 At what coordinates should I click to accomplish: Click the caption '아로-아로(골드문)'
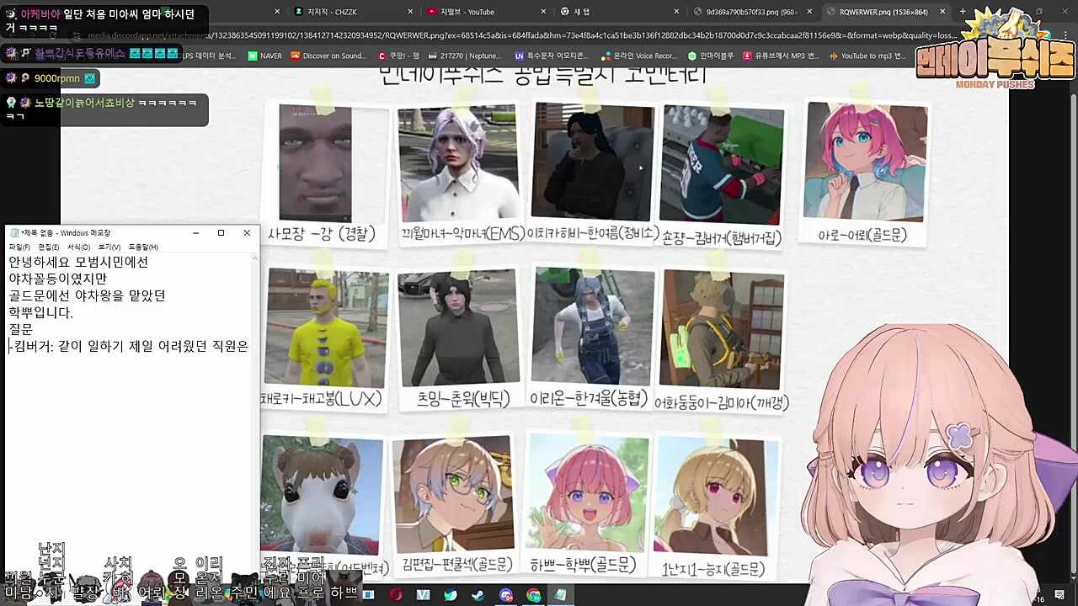click(x=862, y=236)
